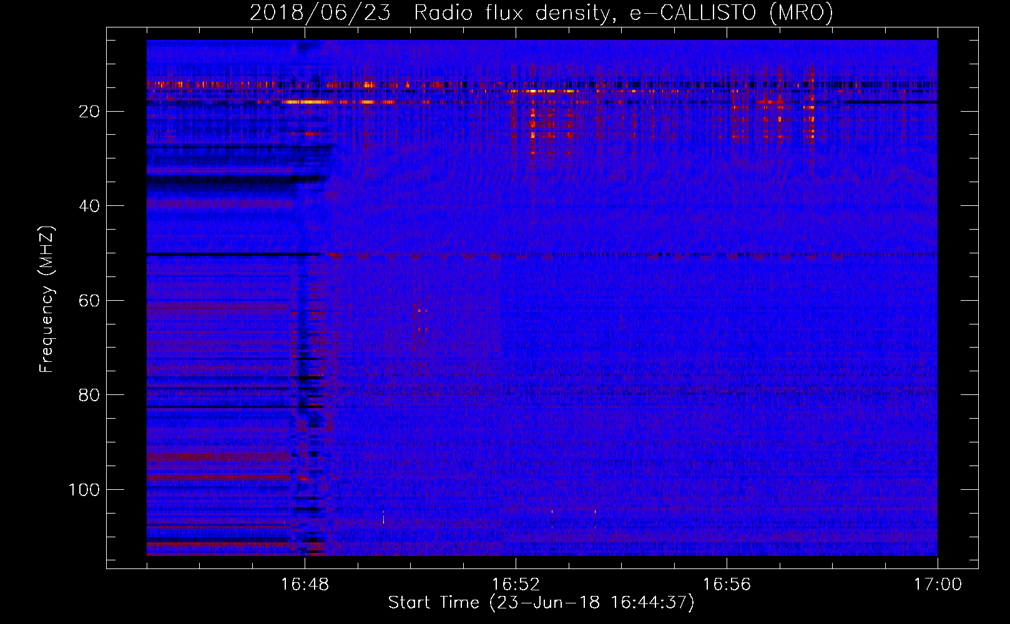1010x624 pixels.
Task: Click the bright horizontal streak near 16:48 at 18 MHz
Action: tap(309, 102)
